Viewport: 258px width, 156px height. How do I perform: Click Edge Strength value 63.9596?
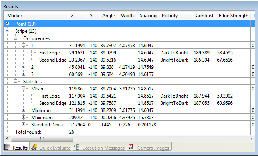click(225, 103)
